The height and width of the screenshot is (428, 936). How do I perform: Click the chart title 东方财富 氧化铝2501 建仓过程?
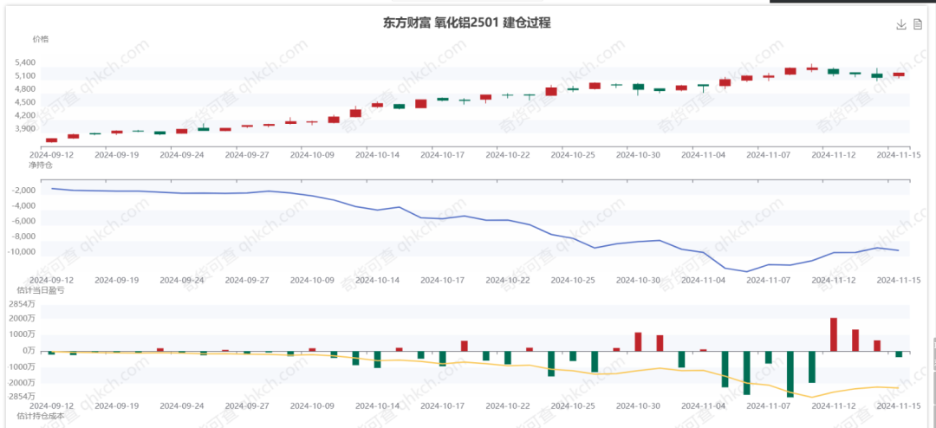[x=466, y=23]
